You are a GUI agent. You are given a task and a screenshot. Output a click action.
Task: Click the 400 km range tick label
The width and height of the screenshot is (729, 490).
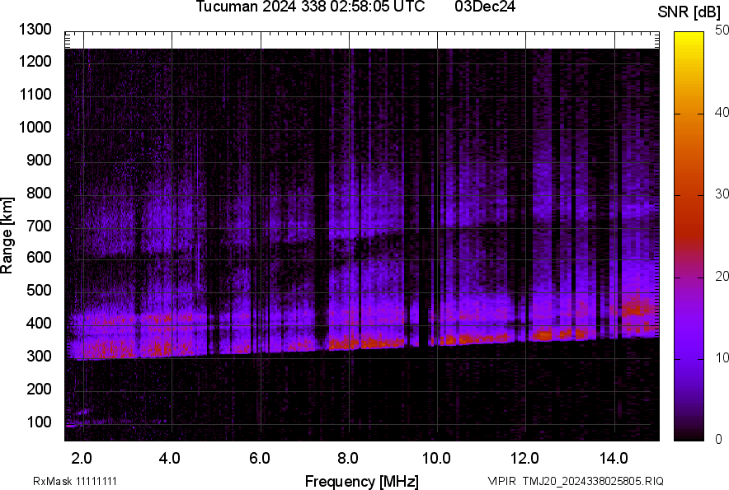(40, 324)
